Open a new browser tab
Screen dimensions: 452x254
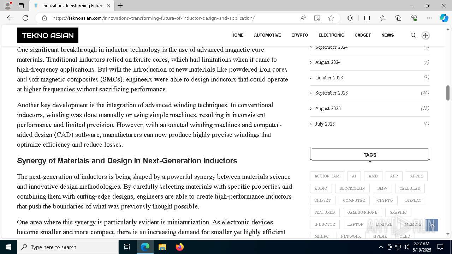pyautogui.click(x=120, y=6)
